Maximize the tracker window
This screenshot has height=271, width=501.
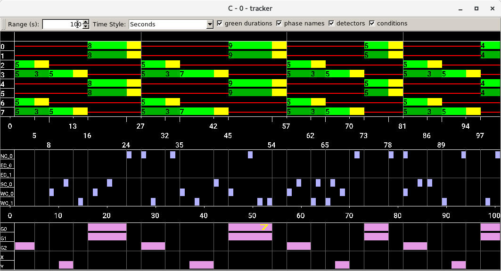coord(476,8)
